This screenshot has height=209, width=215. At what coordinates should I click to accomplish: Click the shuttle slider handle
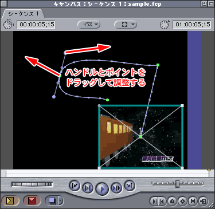177,184
